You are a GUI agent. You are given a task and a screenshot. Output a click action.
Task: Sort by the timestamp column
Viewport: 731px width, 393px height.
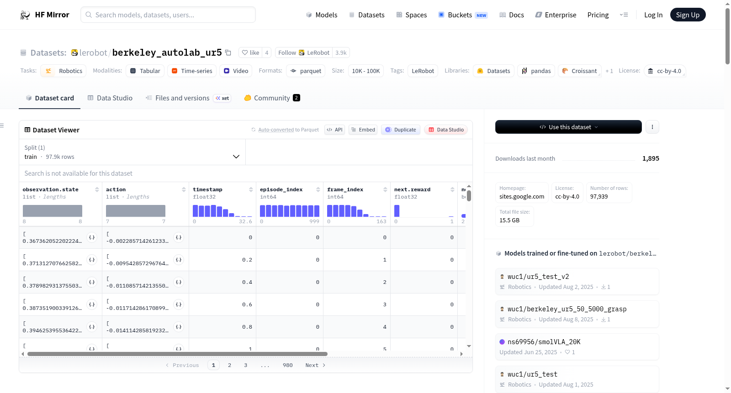(x=251, y=189)
